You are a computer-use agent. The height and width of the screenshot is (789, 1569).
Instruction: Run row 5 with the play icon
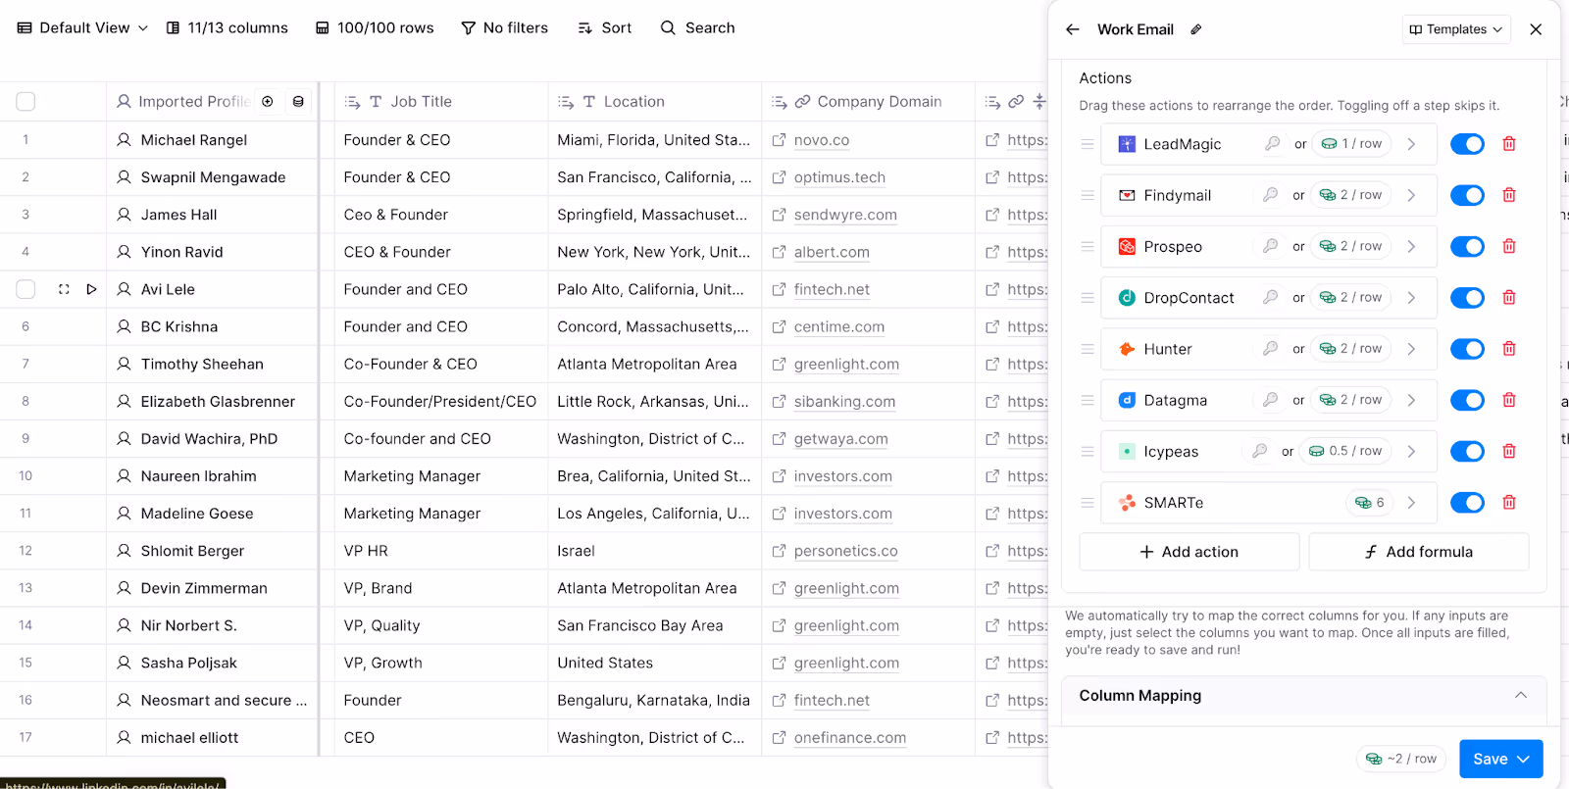point(91,289)
